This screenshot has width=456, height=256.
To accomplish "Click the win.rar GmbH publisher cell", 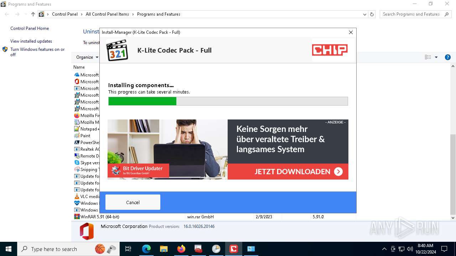I will coord(201,217).
